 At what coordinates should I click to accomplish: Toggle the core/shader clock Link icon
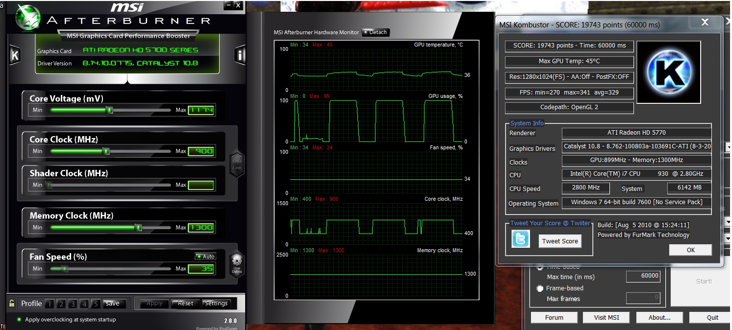237,165
